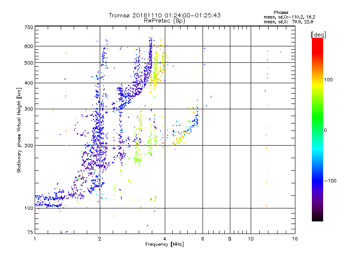Click colorbar tick label '0'
Screen dimensions: 347x260
[x=325, y=130]
